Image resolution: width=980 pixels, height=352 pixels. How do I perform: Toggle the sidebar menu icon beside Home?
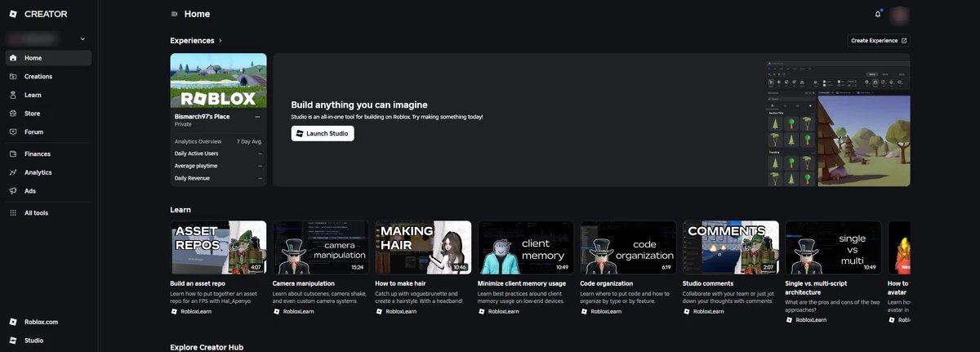pos(175,14)
